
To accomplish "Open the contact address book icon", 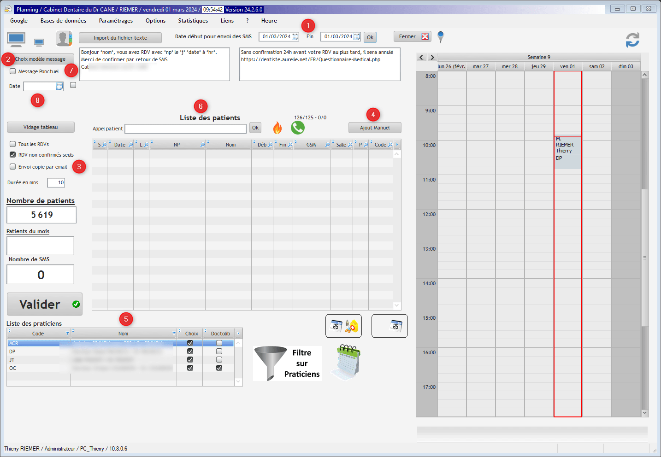I will tap(64, 39).
